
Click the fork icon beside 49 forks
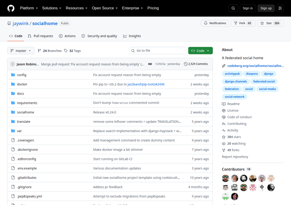pos(224,150)
